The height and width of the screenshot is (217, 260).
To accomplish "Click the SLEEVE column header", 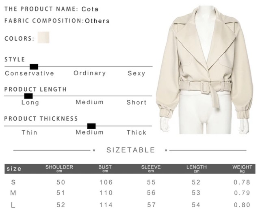I will (151, 169).
